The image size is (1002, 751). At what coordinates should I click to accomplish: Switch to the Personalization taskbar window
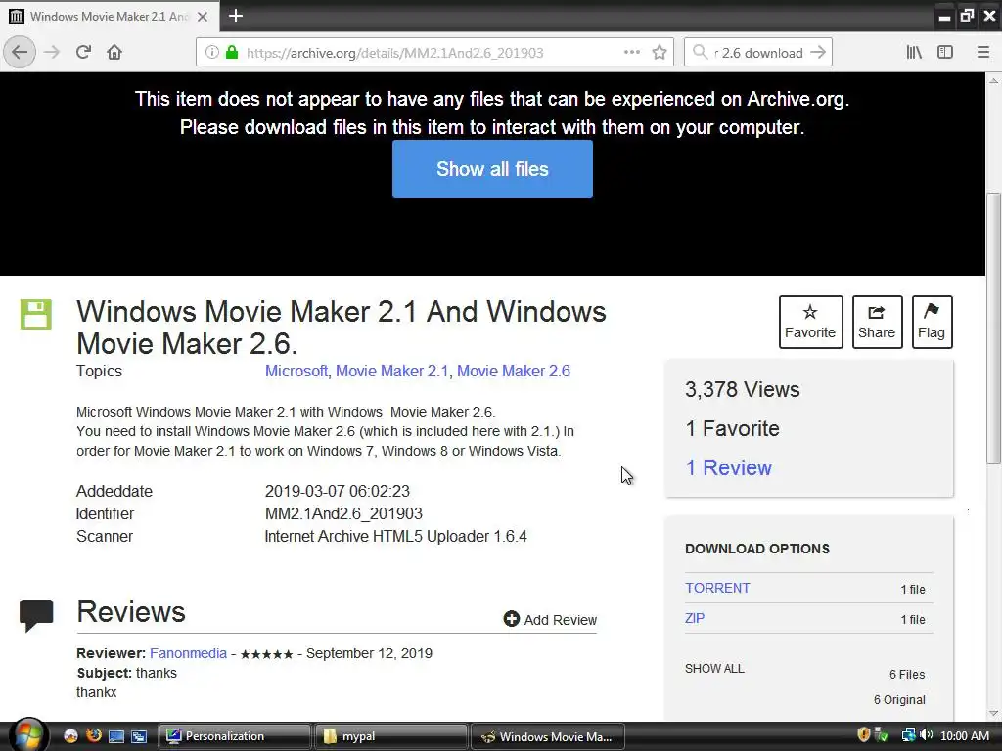[x=234, y=736]
